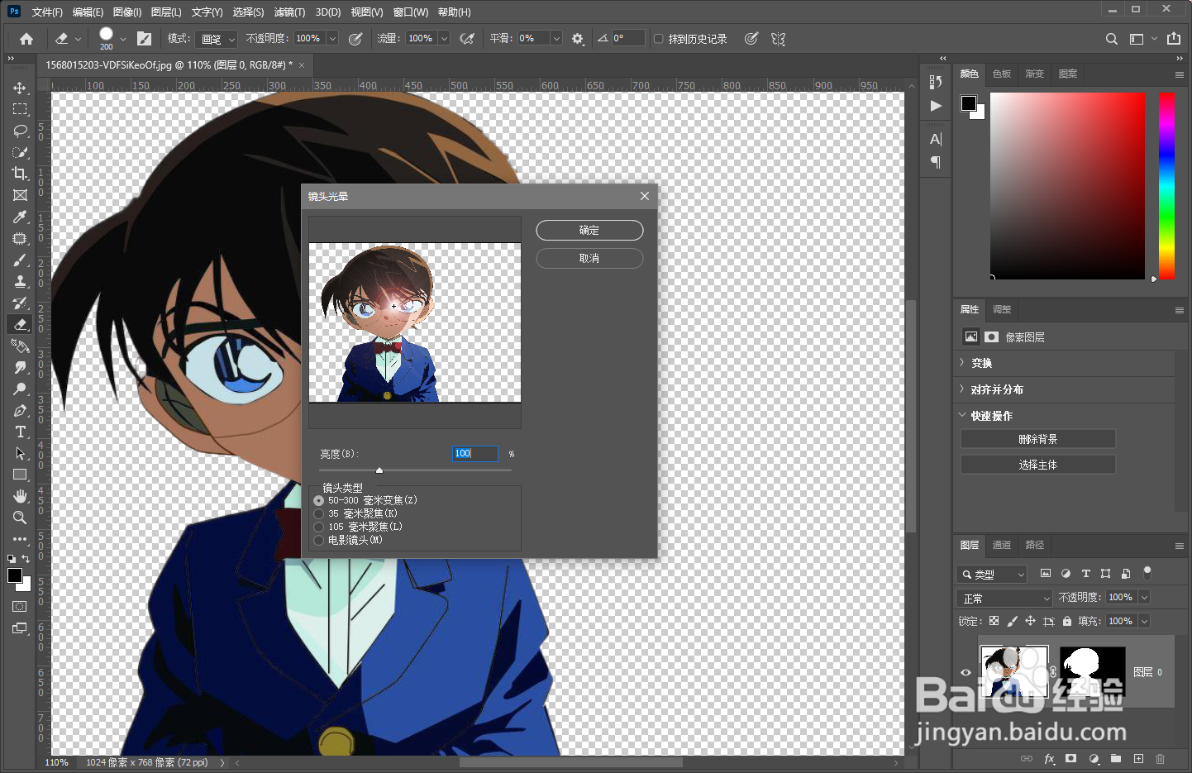Select the Path Selection tool
This screenshot has height=773, width=1192.
[20, 453]
